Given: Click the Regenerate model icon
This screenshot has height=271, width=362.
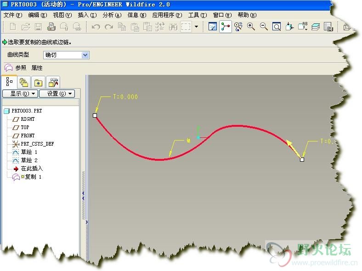Looking at the screenshot, I should coord(160,27).
